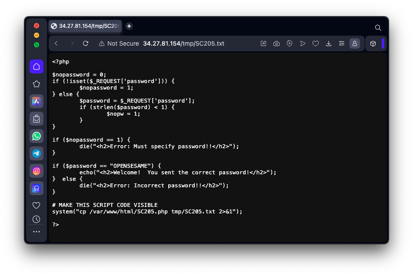
Task: Open the profile account icon
Action: [354, 43]
